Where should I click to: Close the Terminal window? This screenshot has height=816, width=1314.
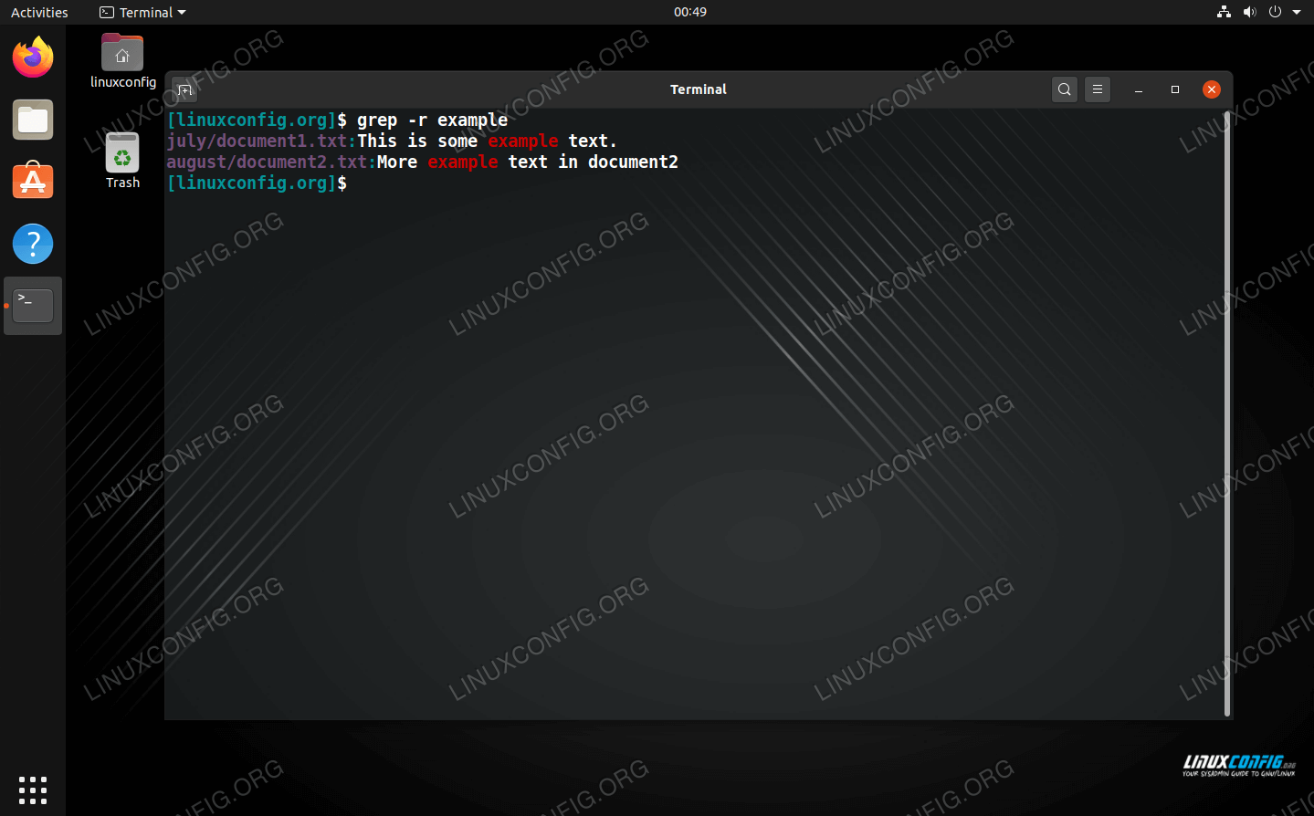[1212, 89]
